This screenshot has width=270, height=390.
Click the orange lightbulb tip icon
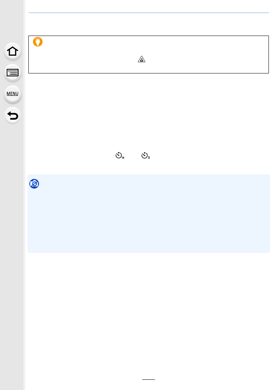(38, 42)
